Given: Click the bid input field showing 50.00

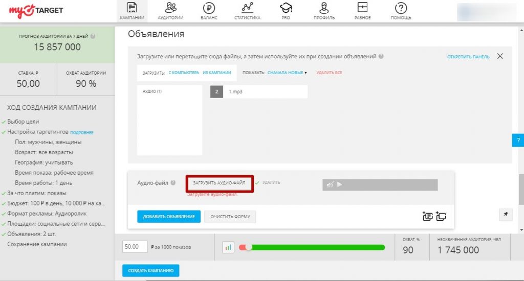Looking at the screenshot, I should (x=135, y=247).
